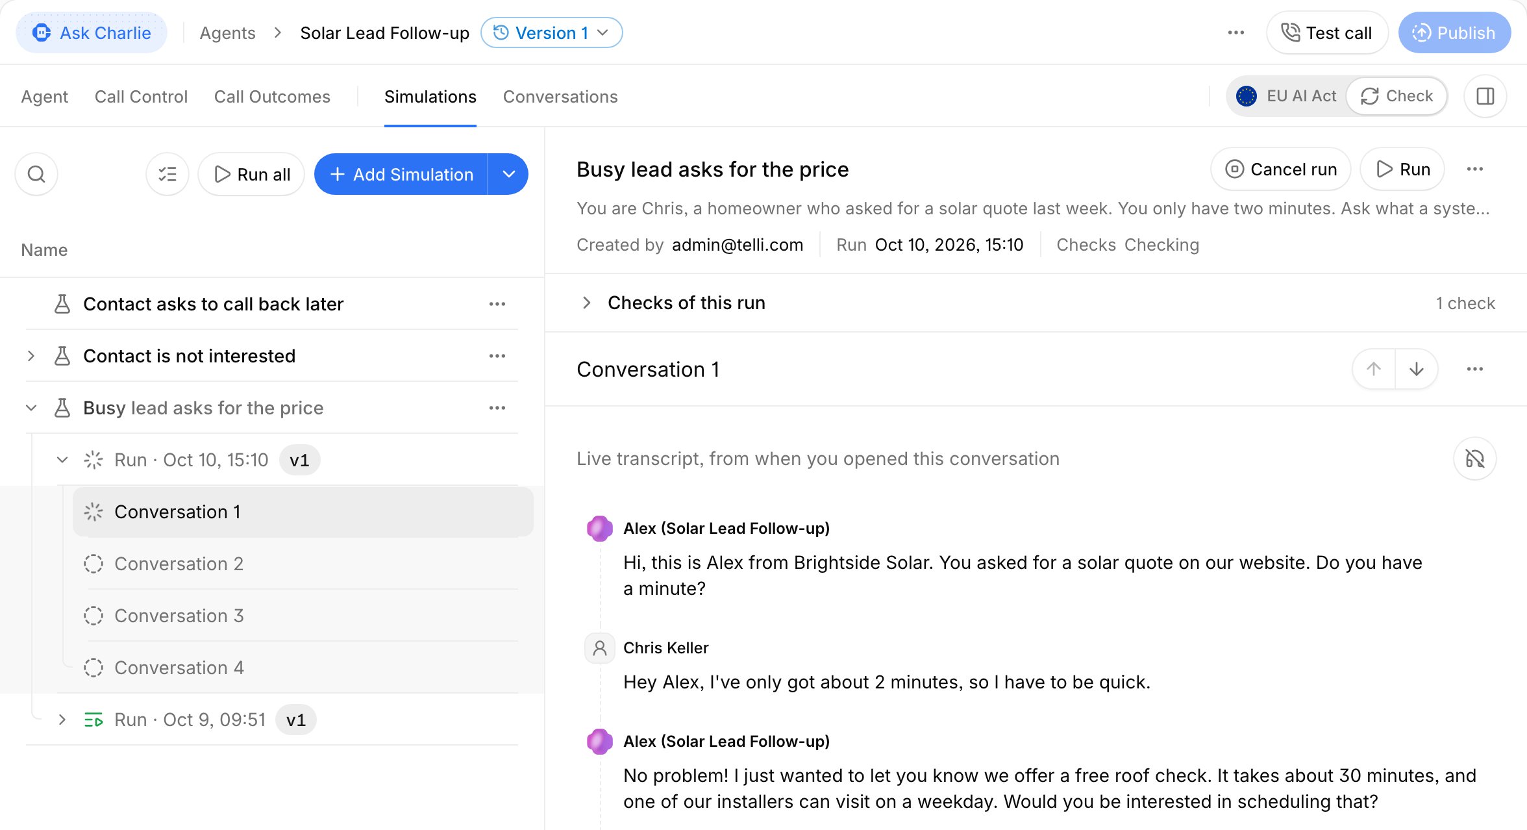Collapse the Run Oct 10, 15:10 entry
This screenshot has height=830, width=1527.
(x=62, y=460)
